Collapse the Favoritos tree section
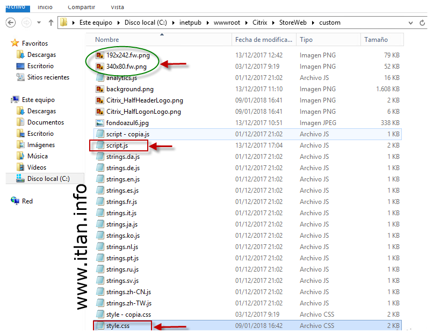Viewport: 433px width, 336px height. click(7, 43)
